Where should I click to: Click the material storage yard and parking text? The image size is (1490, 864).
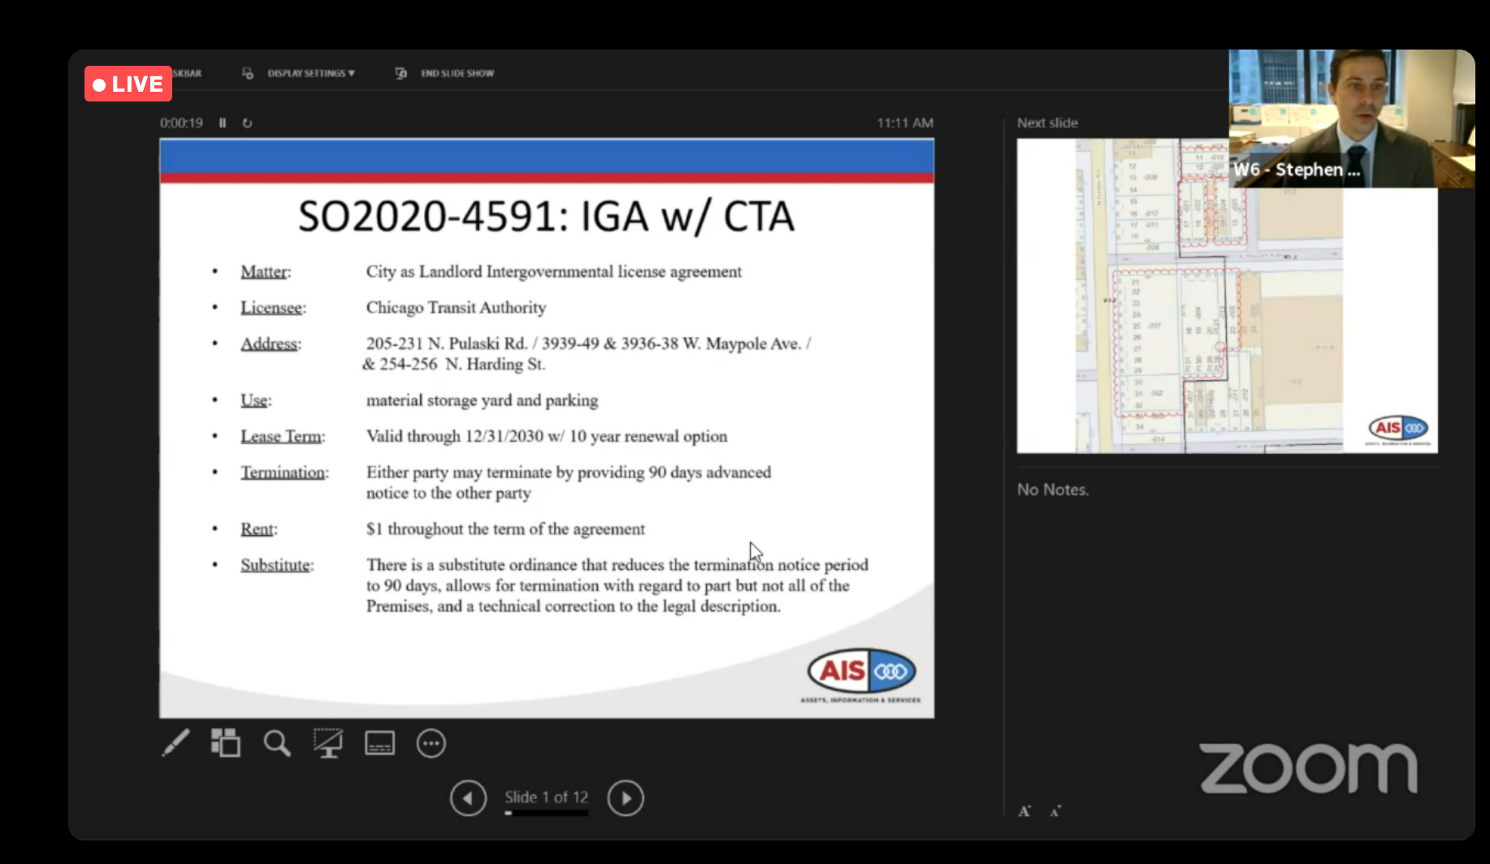point(482,400)
